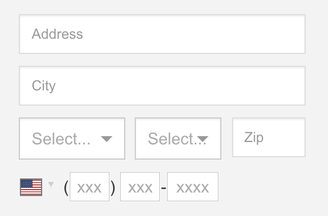Select the Zip code input box
The image size is (328, 216).
(x=269, y=137)
